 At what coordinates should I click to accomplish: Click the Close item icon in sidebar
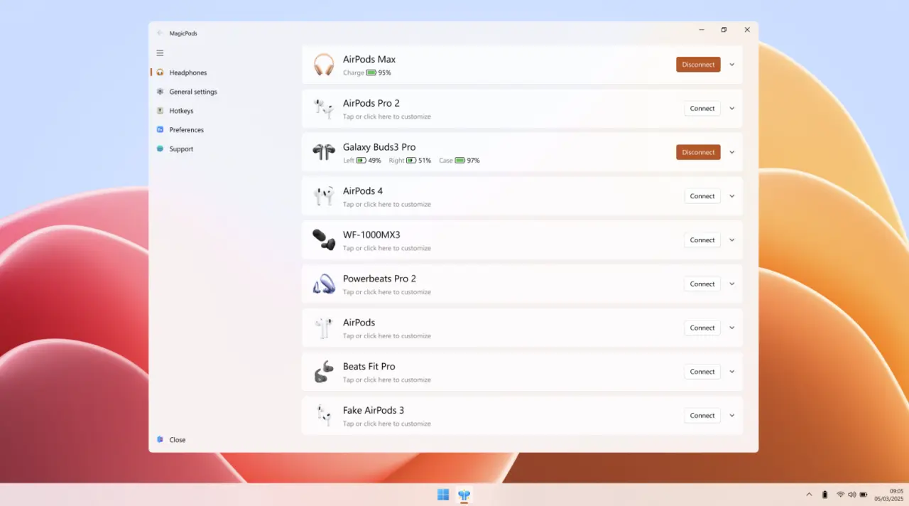pos(160,439)
